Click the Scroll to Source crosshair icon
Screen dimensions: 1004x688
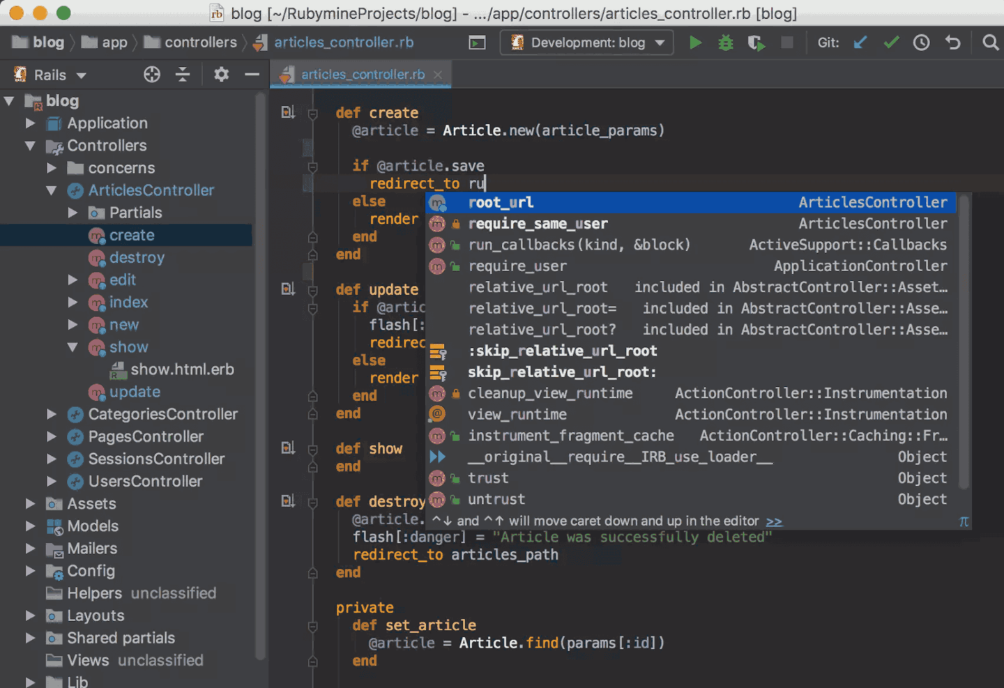[x=152, y=75]
